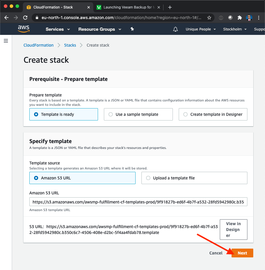The image size is (265, 270).
Task: Expand the Services dropdown menu
Action: [x=58, y=29]
